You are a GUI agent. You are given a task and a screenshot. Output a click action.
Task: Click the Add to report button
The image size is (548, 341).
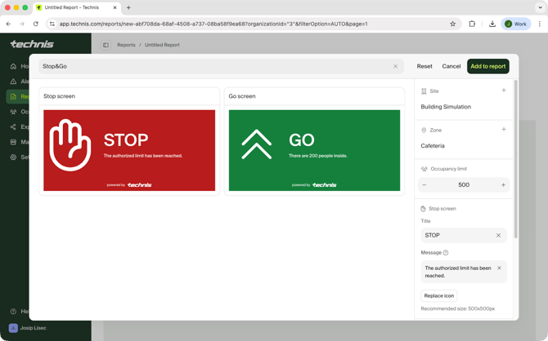(x=488, y=66)
